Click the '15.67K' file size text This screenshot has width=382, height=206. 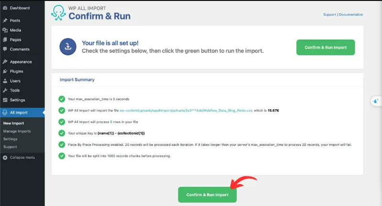273,110
